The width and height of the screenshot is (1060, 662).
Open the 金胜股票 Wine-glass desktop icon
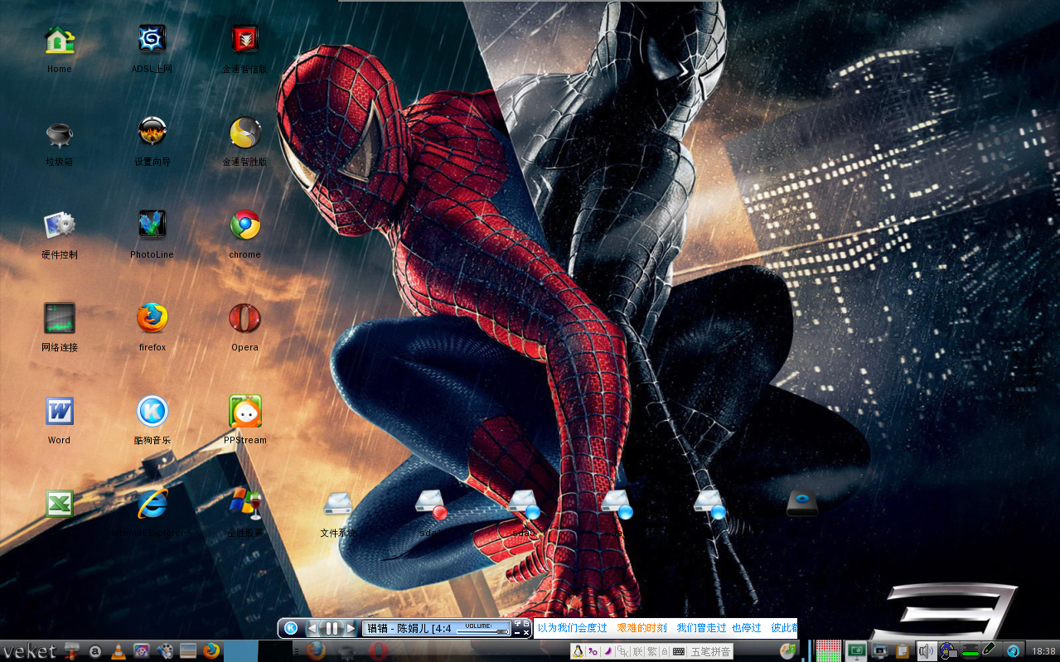(x=244, y=503)
